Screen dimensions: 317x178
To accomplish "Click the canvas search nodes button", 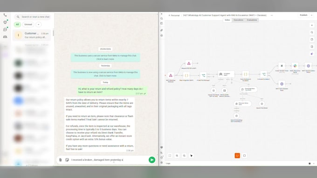I will click(x=312, y=33).
